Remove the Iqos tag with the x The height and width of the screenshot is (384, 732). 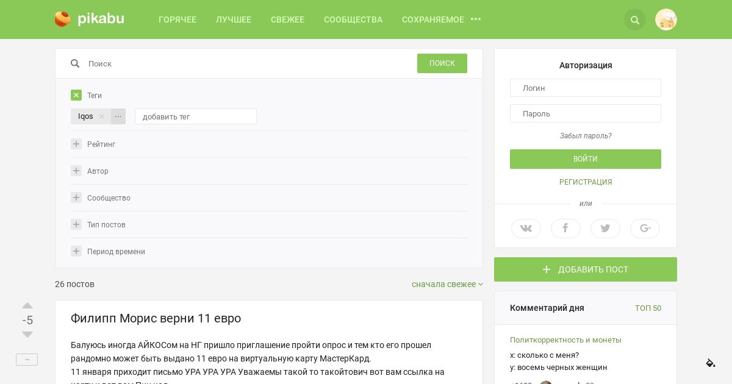[x=102, y=116]
